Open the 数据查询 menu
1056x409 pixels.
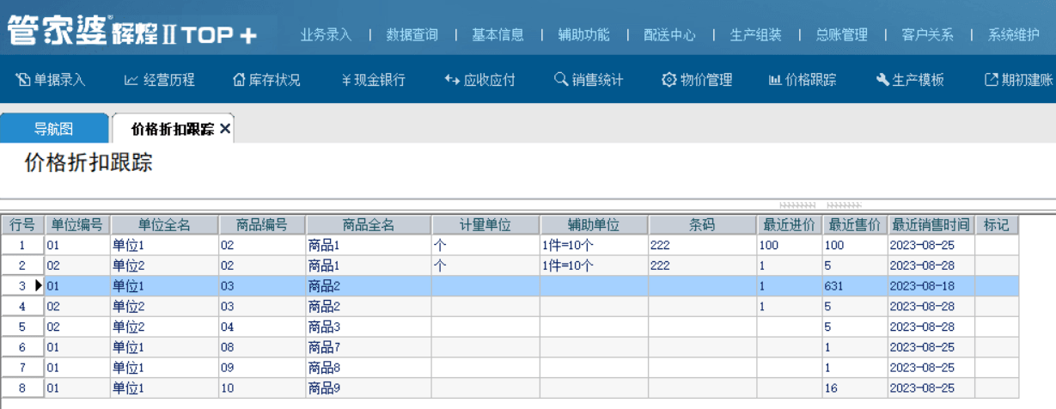tap(412, 35)
